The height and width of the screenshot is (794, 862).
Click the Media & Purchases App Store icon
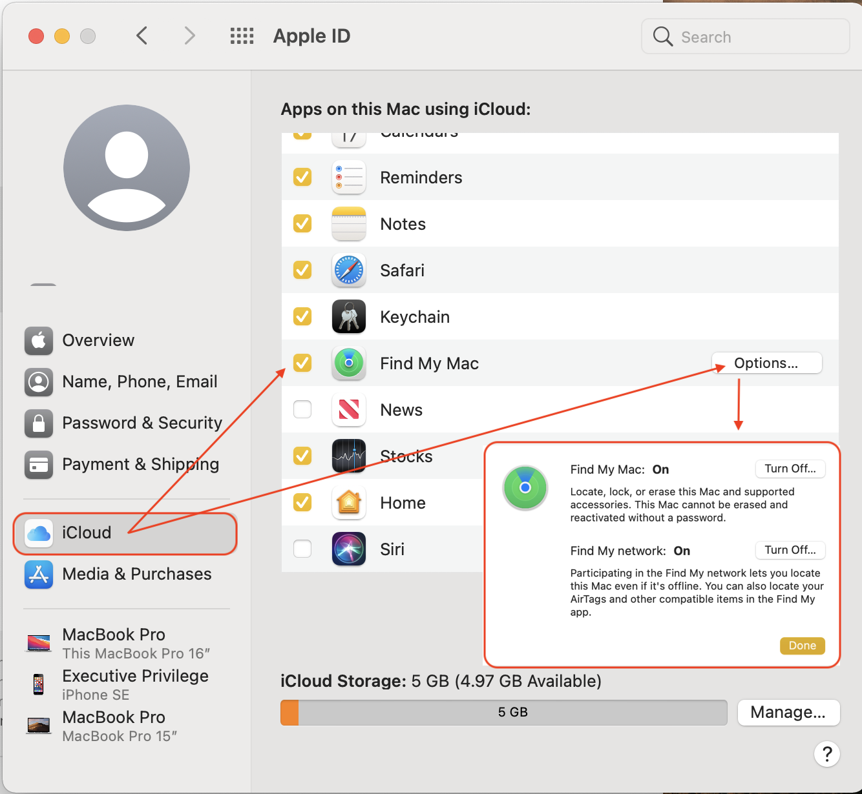pyautogui.click(x=39, y=575)
